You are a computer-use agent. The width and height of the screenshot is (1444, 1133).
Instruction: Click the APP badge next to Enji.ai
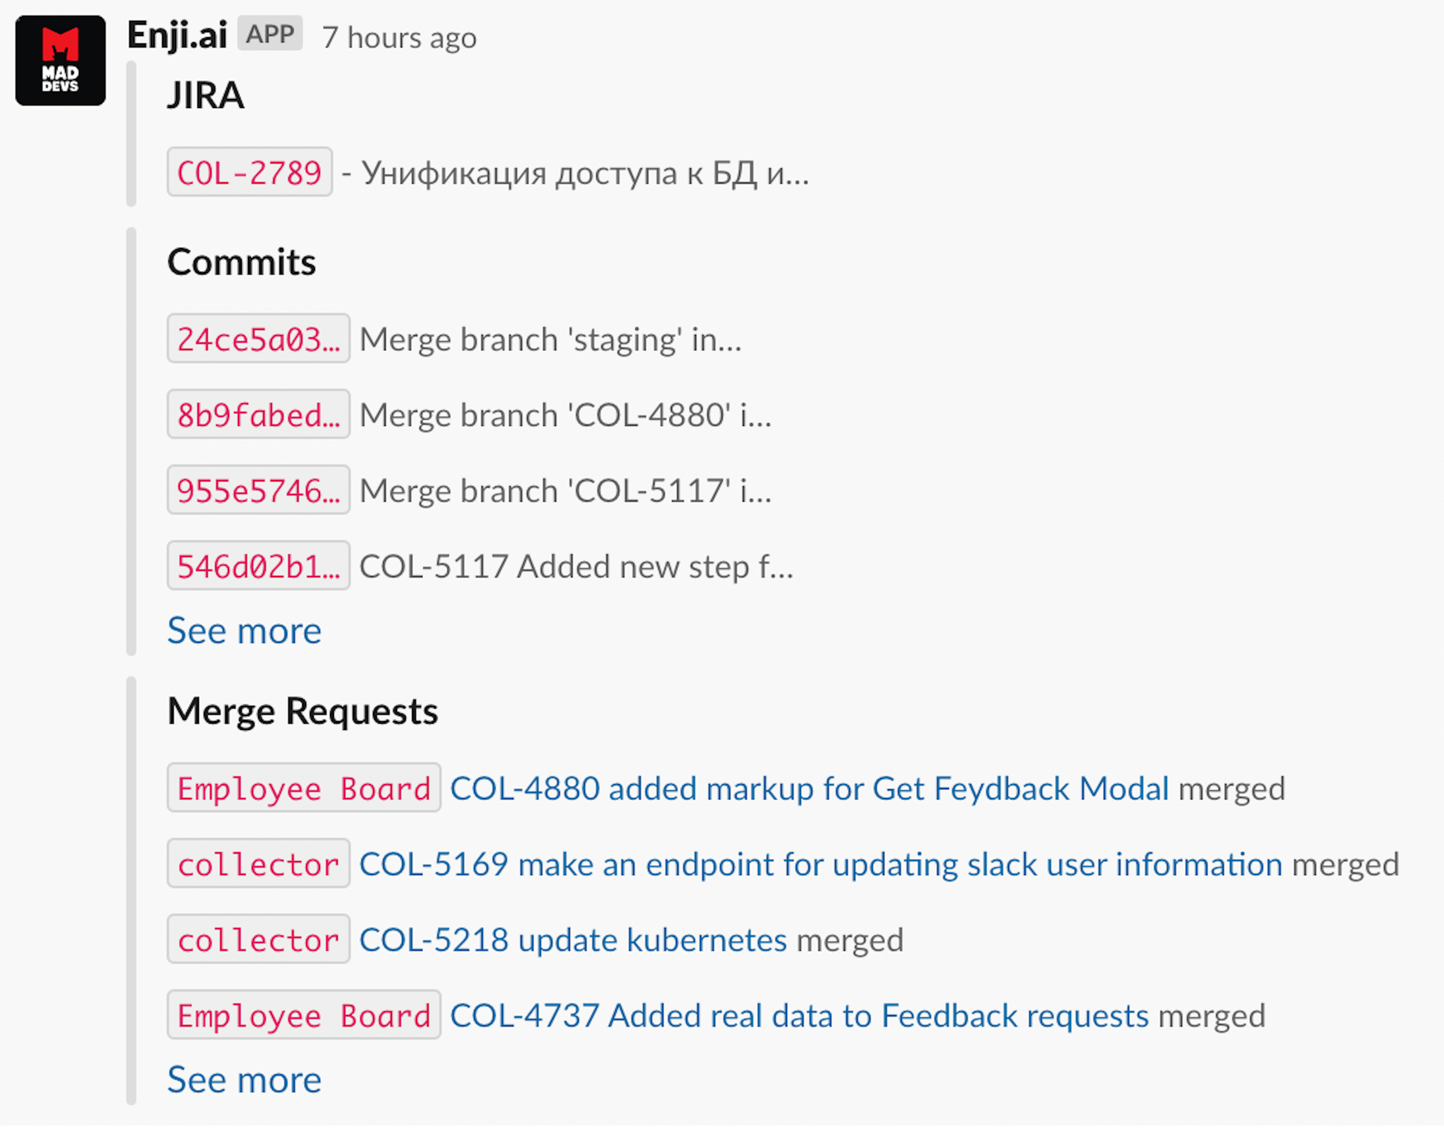270,34
